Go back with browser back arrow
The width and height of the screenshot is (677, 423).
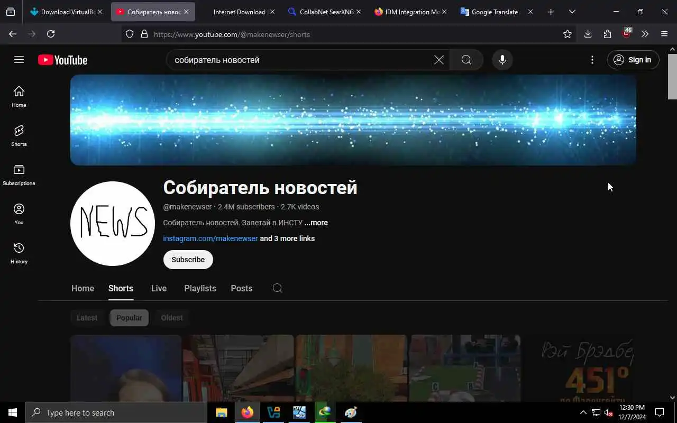click(x=13, y=34)
